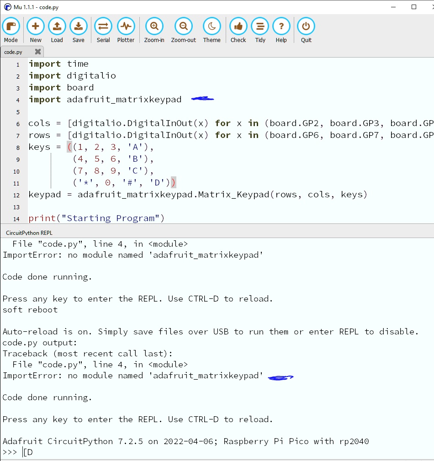
Task: Switch editor Theme with the Theme icon
Action: click(212, 26)
